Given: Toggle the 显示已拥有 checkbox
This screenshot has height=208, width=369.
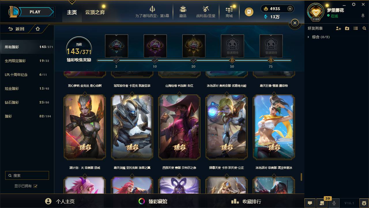Looking at the screenshot, I should click(x=35, y=186).
